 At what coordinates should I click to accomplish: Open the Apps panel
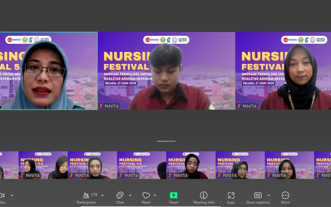pos(231,195)
